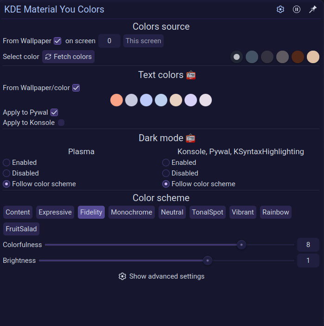Click the on screen number field
Screen dimensions: 324x326
(109, 41)
